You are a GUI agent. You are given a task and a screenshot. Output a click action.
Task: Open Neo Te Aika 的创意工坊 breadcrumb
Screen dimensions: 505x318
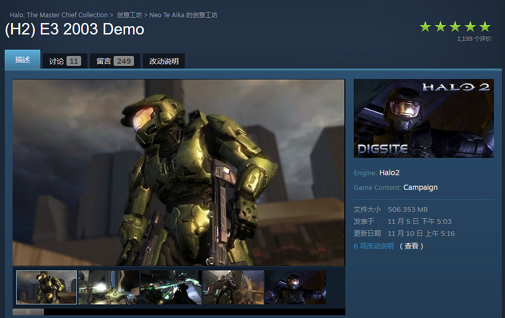[183, 15]
